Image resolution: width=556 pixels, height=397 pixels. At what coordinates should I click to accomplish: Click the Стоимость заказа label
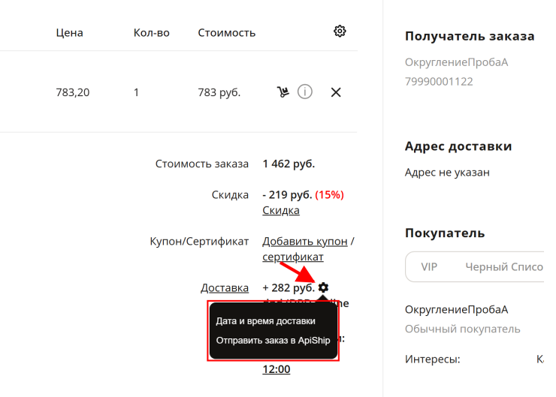coord(202,164)
